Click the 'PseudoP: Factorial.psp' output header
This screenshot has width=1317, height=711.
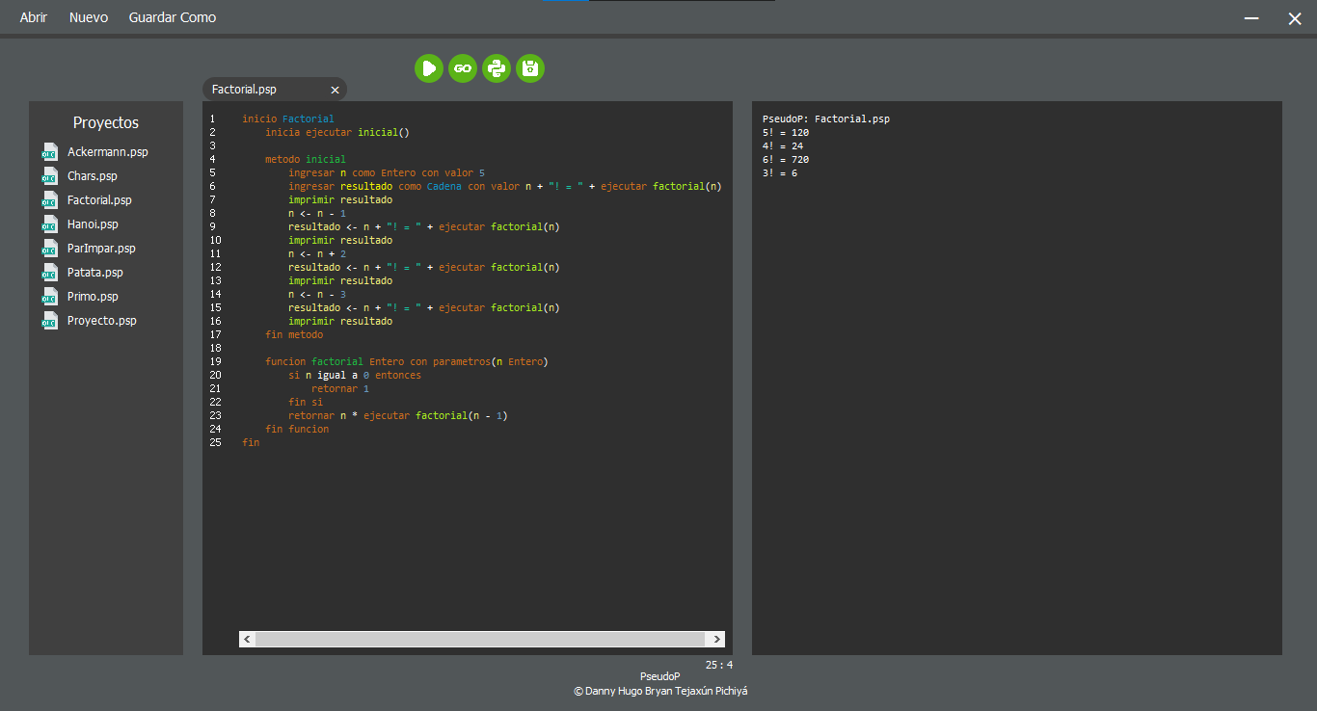pos(826,118)
